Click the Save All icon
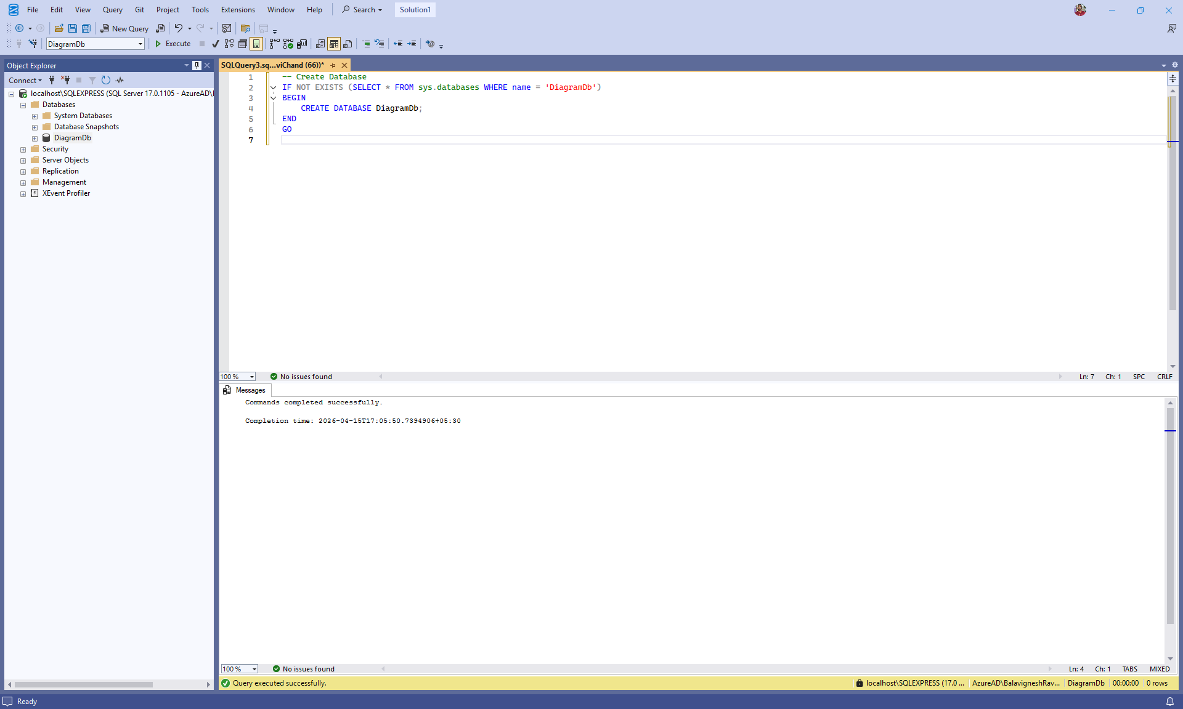 [x=86, y=28]
